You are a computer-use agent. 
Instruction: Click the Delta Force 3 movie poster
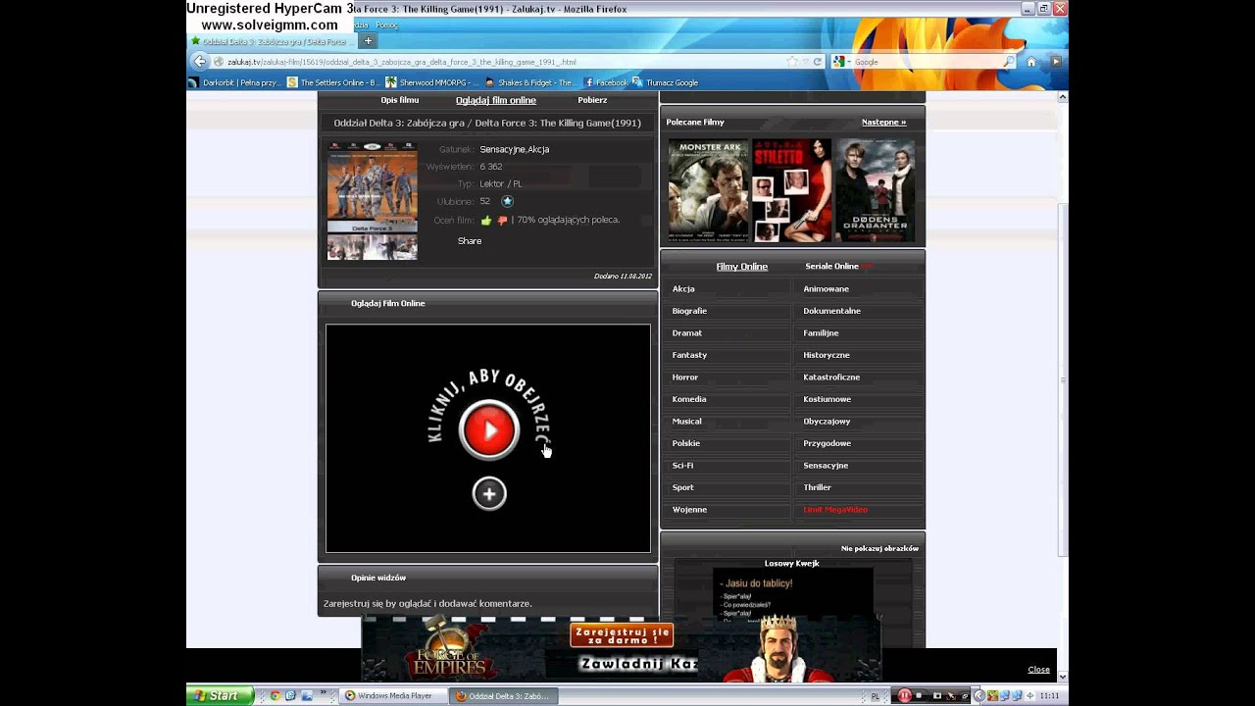coord(372,201)
